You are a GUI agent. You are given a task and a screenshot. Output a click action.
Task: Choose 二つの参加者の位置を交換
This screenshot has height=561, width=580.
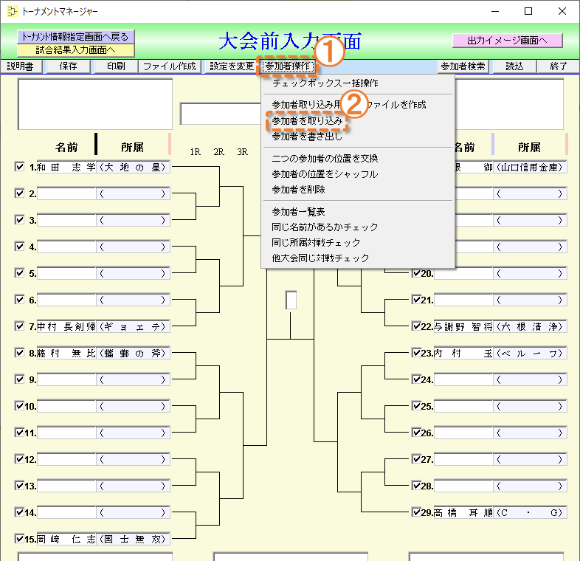pos(325,159)
